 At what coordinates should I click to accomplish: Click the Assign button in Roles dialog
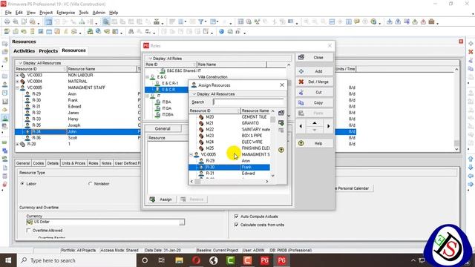[x=161, y=200]
